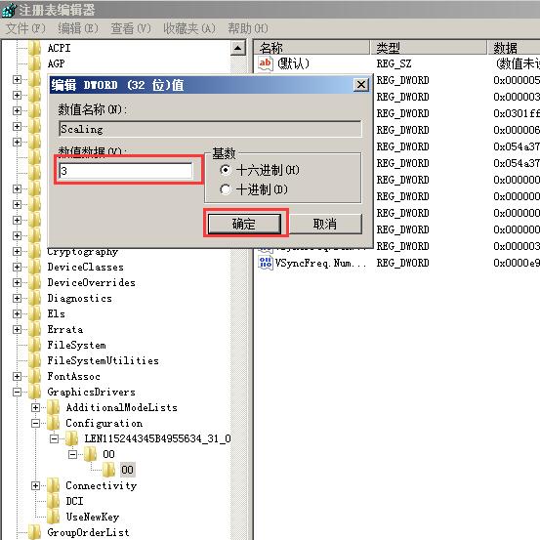This screenshot has height=540, width=540.
Task: Close the Edit DWORD dialog
Action: click(361, 84)
